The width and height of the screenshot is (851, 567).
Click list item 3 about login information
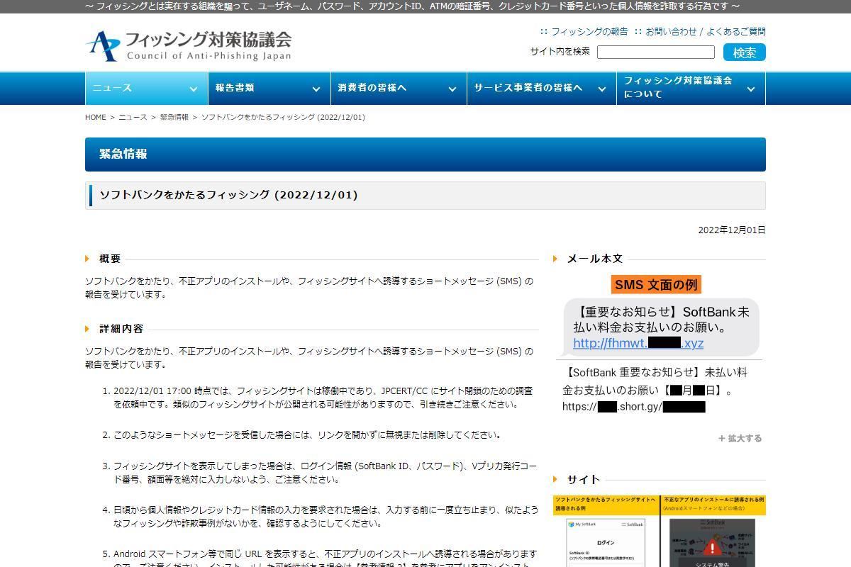326,473
